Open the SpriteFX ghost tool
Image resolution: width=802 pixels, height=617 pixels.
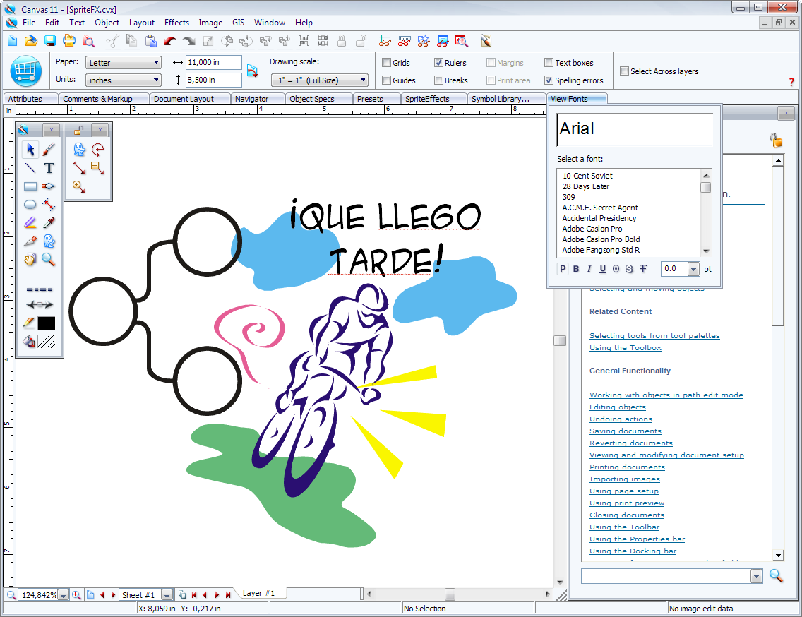(x=48, y=241)
